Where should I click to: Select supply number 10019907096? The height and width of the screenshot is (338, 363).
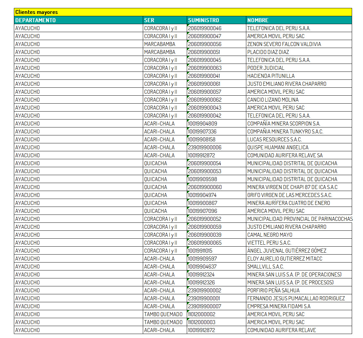point(217,211)
